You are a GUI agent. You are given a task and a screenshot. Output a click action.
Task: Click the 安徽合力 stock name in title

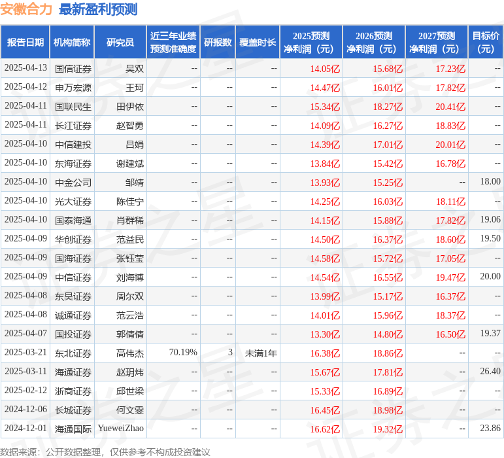pos(26,9)
